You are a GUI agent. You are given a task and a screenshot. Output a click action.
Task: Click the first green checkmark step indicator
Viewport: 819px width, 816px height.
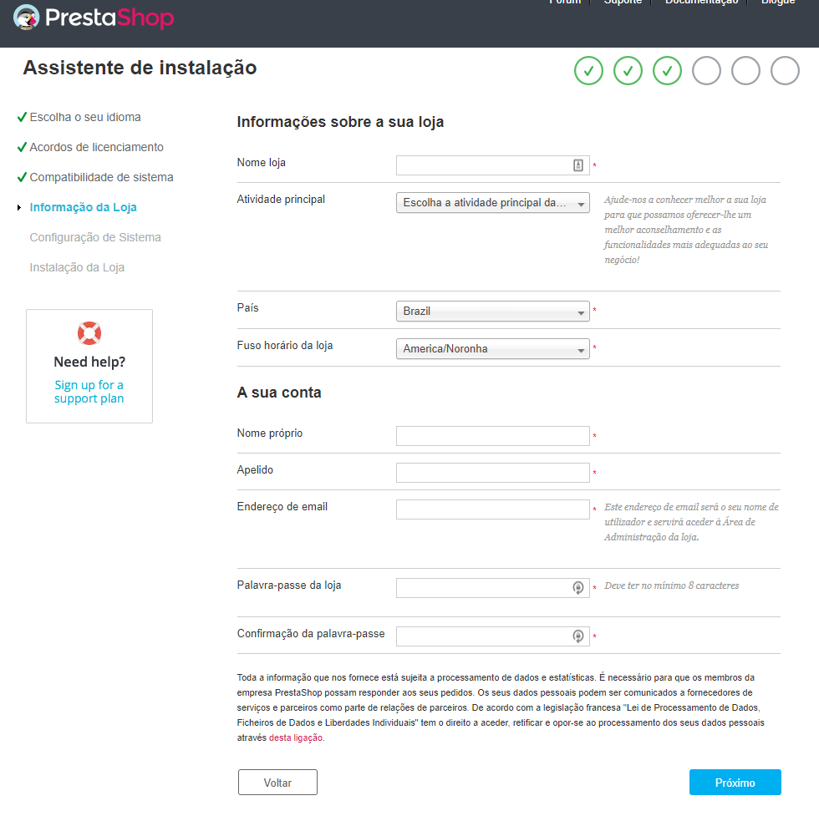[x=588, y=71]
